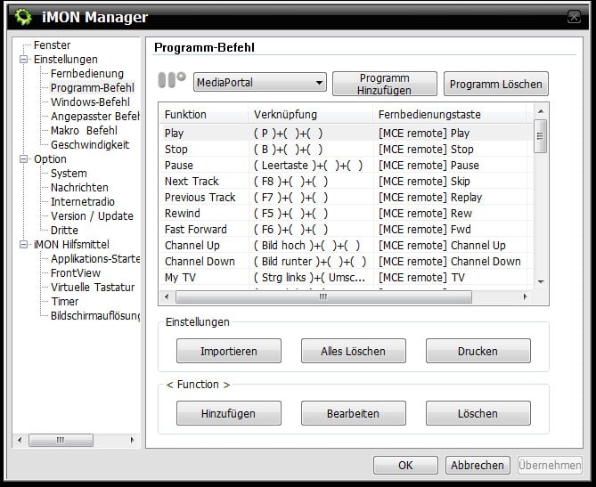Open Windows-Befehl settings page
The image size is (596, 487).
tap(89, 102)
